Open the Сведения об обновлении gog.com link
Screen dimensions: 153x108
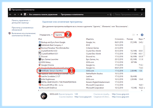120,97
